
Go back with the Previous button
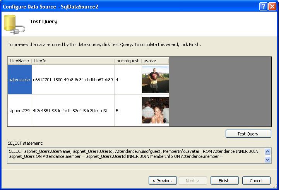(163, 180)
